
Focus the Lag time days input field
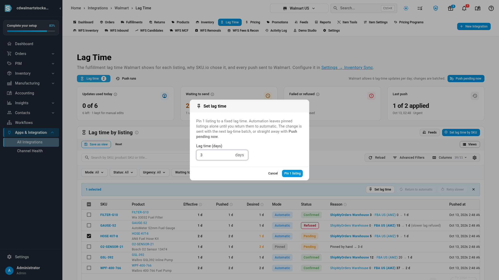[x=222, y=155]
